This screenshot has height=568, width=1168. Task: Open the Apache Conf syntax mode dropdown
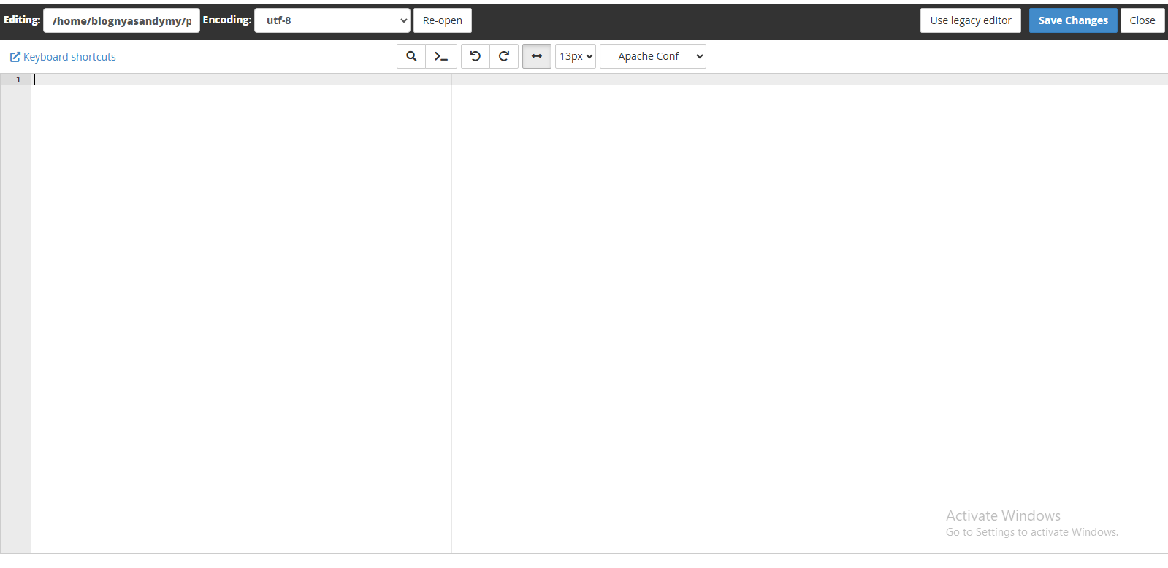tap(653, 56)
